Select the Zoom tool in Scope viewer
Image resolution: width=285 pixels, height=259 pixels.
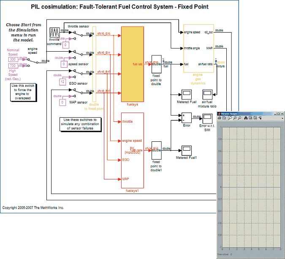230,118
